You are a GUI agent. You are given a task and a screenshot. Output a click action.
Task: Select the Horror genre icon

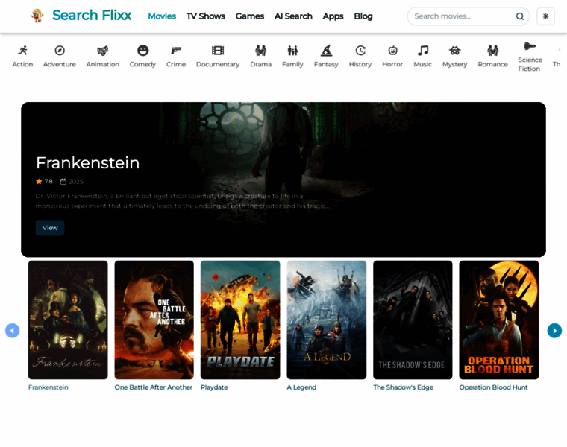point(392,51)
